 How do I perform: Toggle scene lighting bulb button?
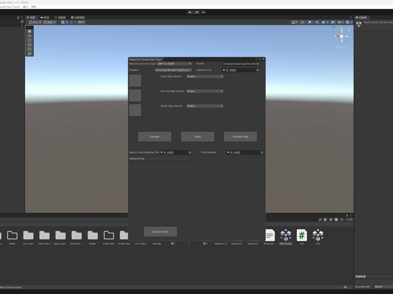[x=310, y=22]
